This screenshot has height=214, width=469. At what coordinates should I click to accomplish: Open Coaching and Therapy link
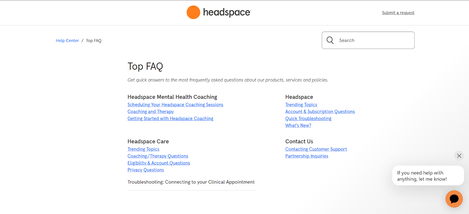click(x=151, y=112)
